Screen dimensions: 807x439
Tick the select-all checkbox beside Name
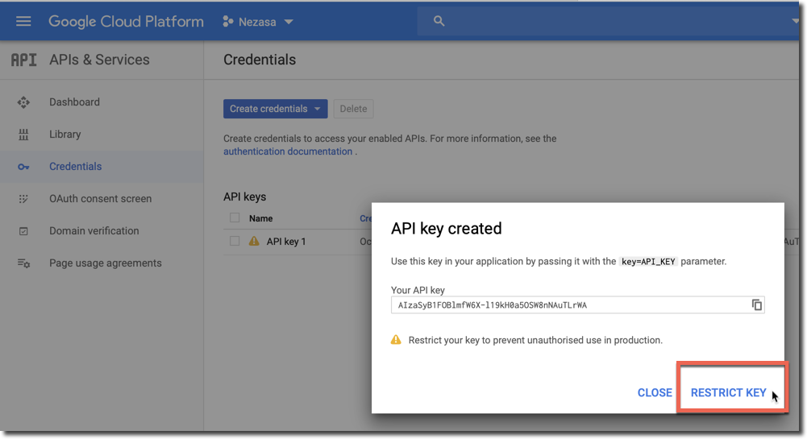point(235,218)
